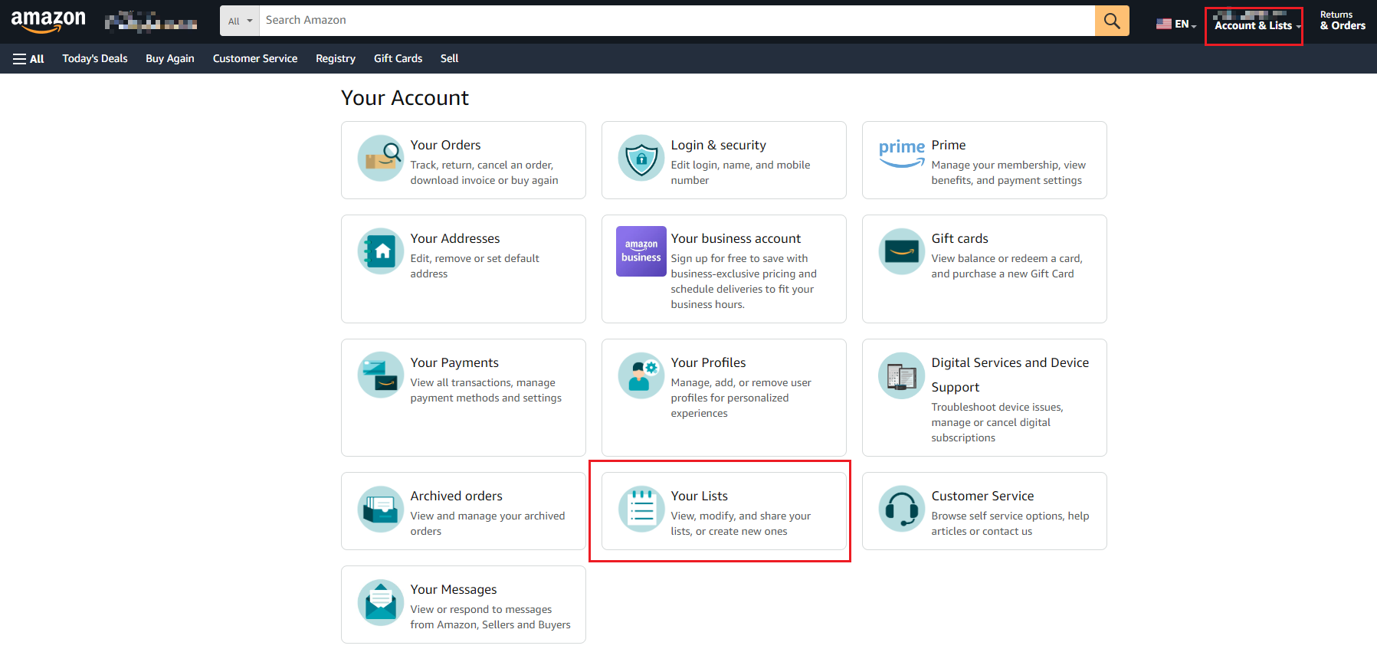The image size is (1377, 662).
Task: Open Customer Service in the navigation bar
Action: pos(255,58)
